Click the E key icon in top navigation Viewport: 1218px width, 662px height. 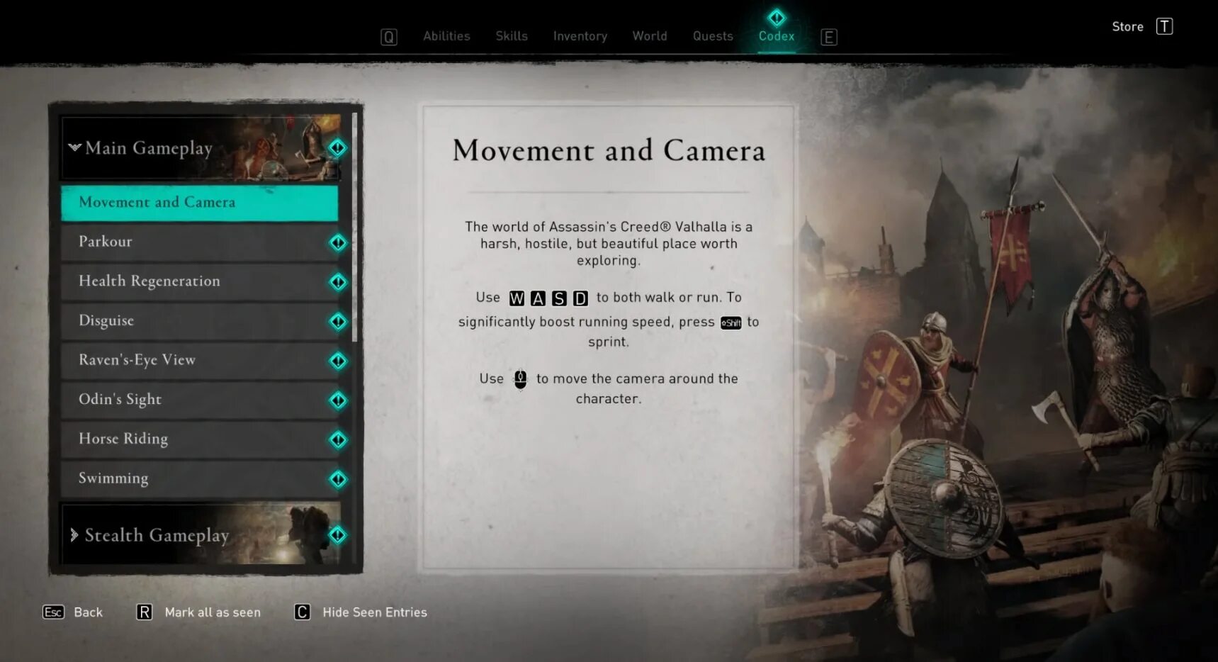coord(828,37)
